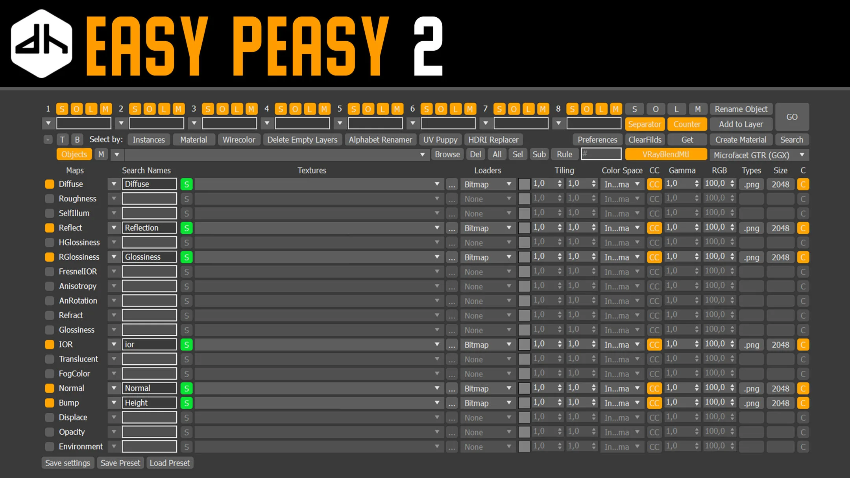Click group 3 orange M button
This screenshot has height=478, width=850.
[251, 109]
